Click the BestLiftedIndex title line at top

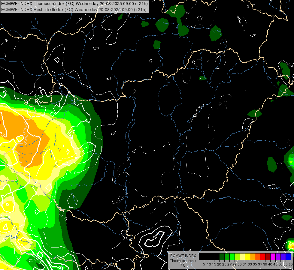click(74, 10)
